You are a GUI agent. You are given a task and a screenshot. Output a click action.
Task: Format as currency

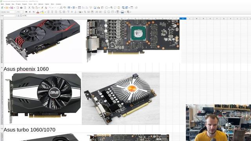80,12
